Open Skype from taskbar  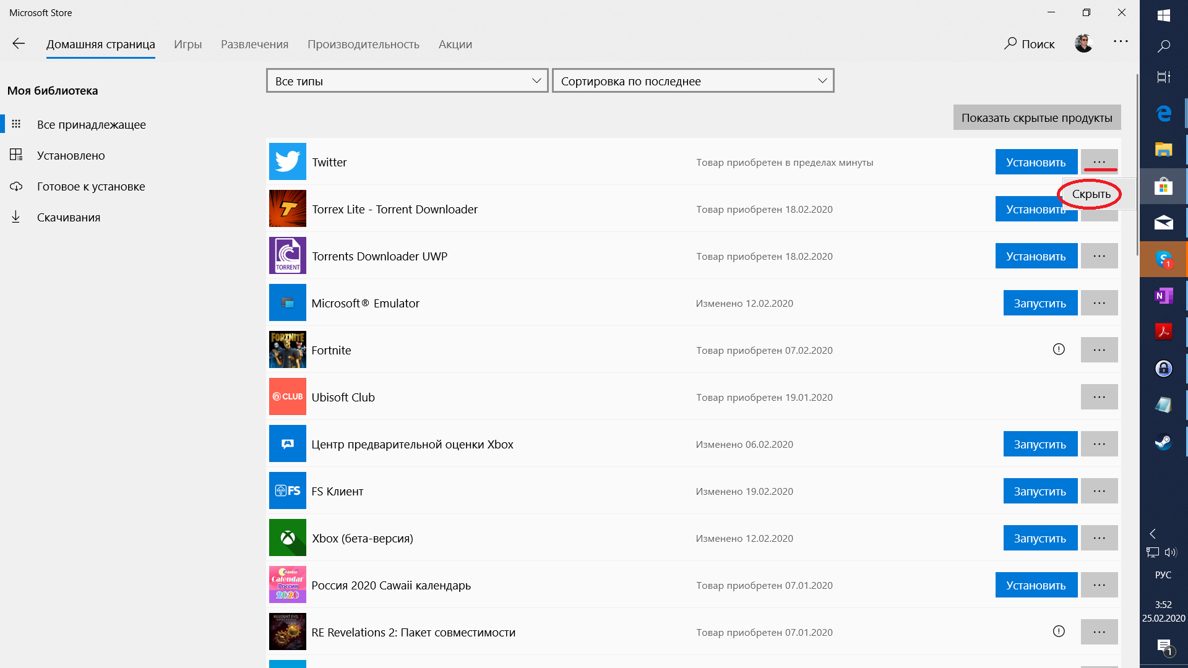click(1163, 259)
